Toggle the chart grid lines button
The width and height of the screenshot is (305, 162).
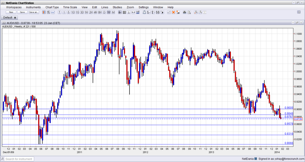(x=124, y=12)
